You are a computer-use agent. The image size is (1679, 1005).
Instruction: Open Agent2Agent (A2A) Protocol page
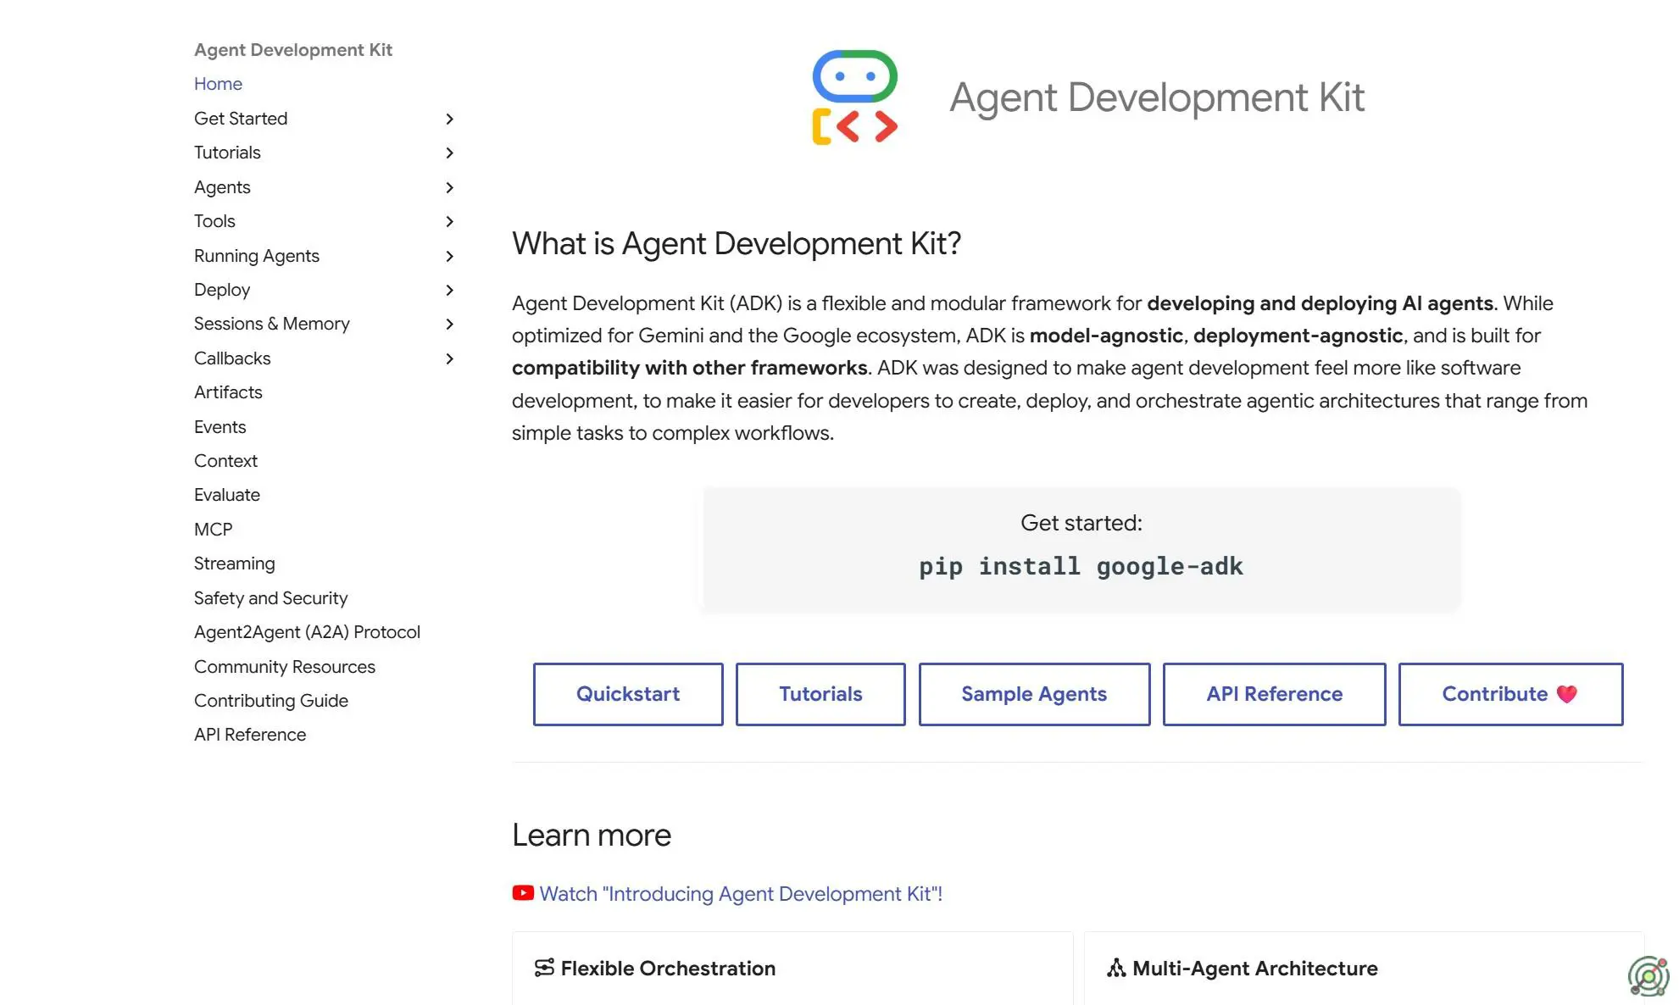[307, 632]
